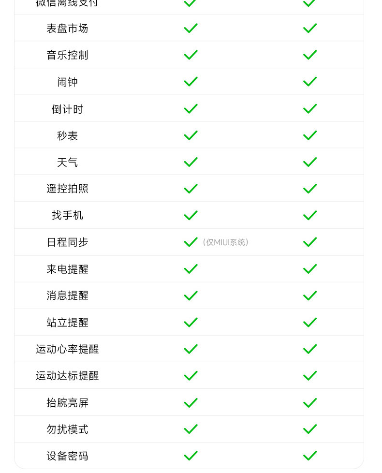The image size is (382, 473).
Task: Click second-column checkmark for 天气
Action: tap(309, 162)
